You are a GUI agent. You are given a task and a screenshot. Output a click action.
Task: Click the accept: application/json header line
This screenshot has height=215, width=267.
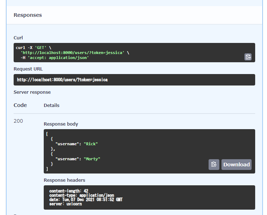(55, 58)
